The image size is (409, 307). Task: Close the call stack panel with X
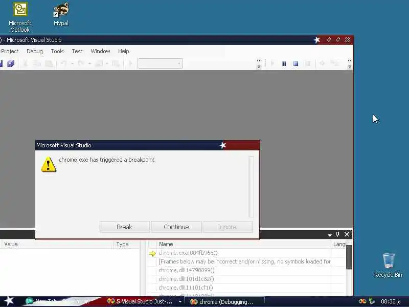click(x=347, y=234)
